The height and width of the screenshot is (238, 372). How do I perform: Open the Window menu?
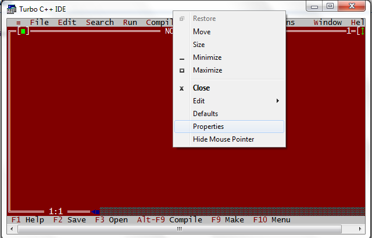327,22
